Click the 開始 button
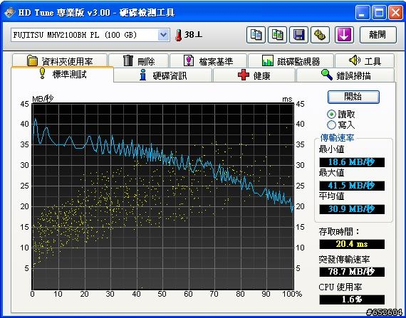The image size is (406, 318). click(x=353, y=97)
